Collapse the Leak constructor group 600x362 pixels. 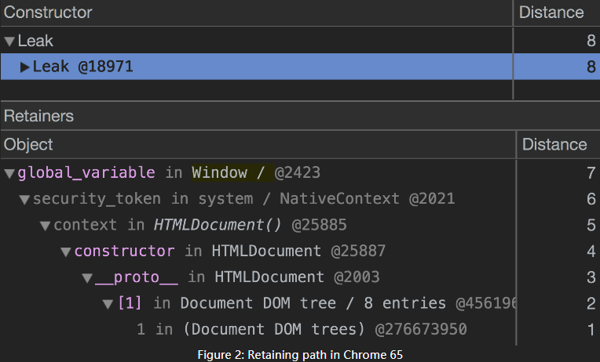coord(9,41)
